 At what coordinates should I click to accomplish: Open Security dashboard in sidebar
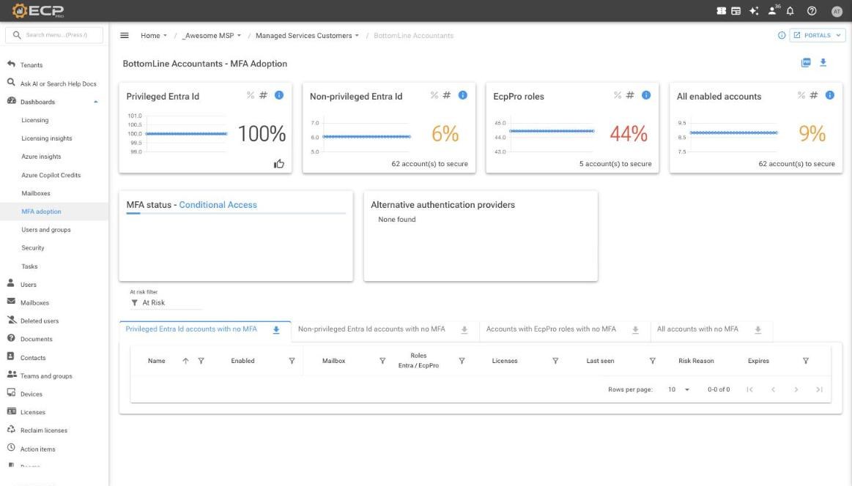coord(33,247)
